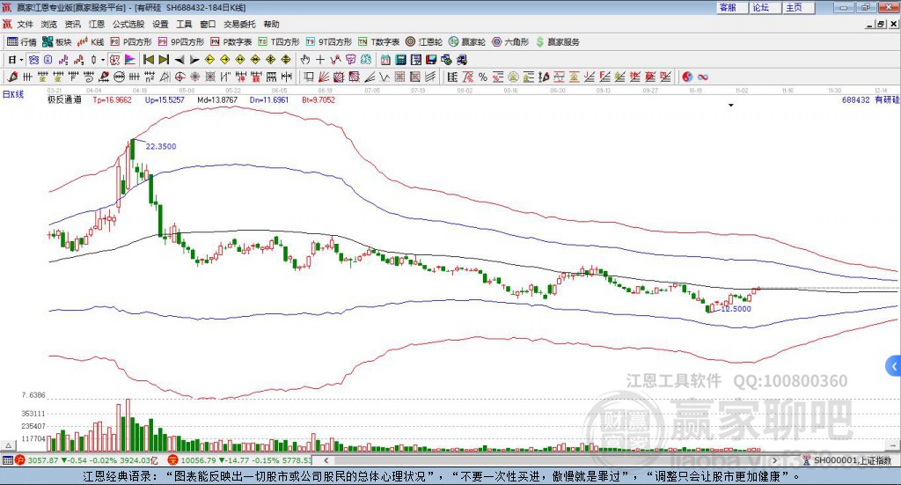Viewport: 901px width, 485px height.
Task: Open the 行情 market quotes view
Action: coord(21,42)
